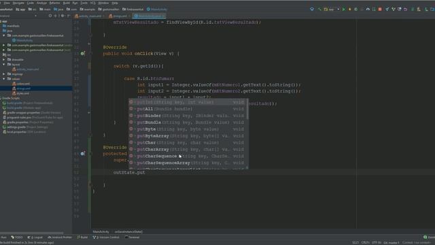Click onSaveInstanceState breadcrumb
435x245 pixels.
(128, 231)
